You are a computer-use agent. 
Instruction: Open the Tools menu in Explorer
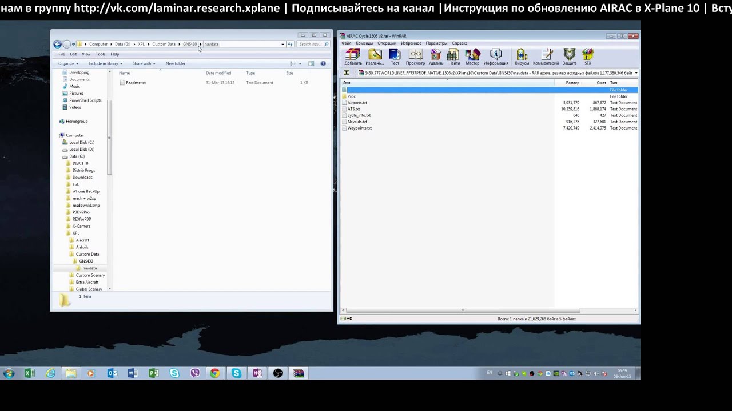[x=101, y=54]
